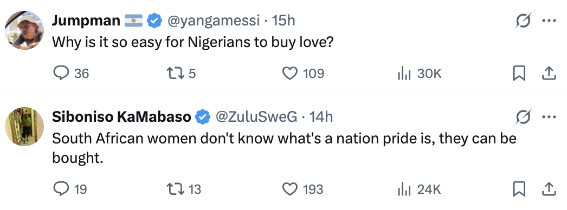This screenshot has height=210, width=567.
Task: Share Siboniso KaMabaso's tweet
Action: 549,189
